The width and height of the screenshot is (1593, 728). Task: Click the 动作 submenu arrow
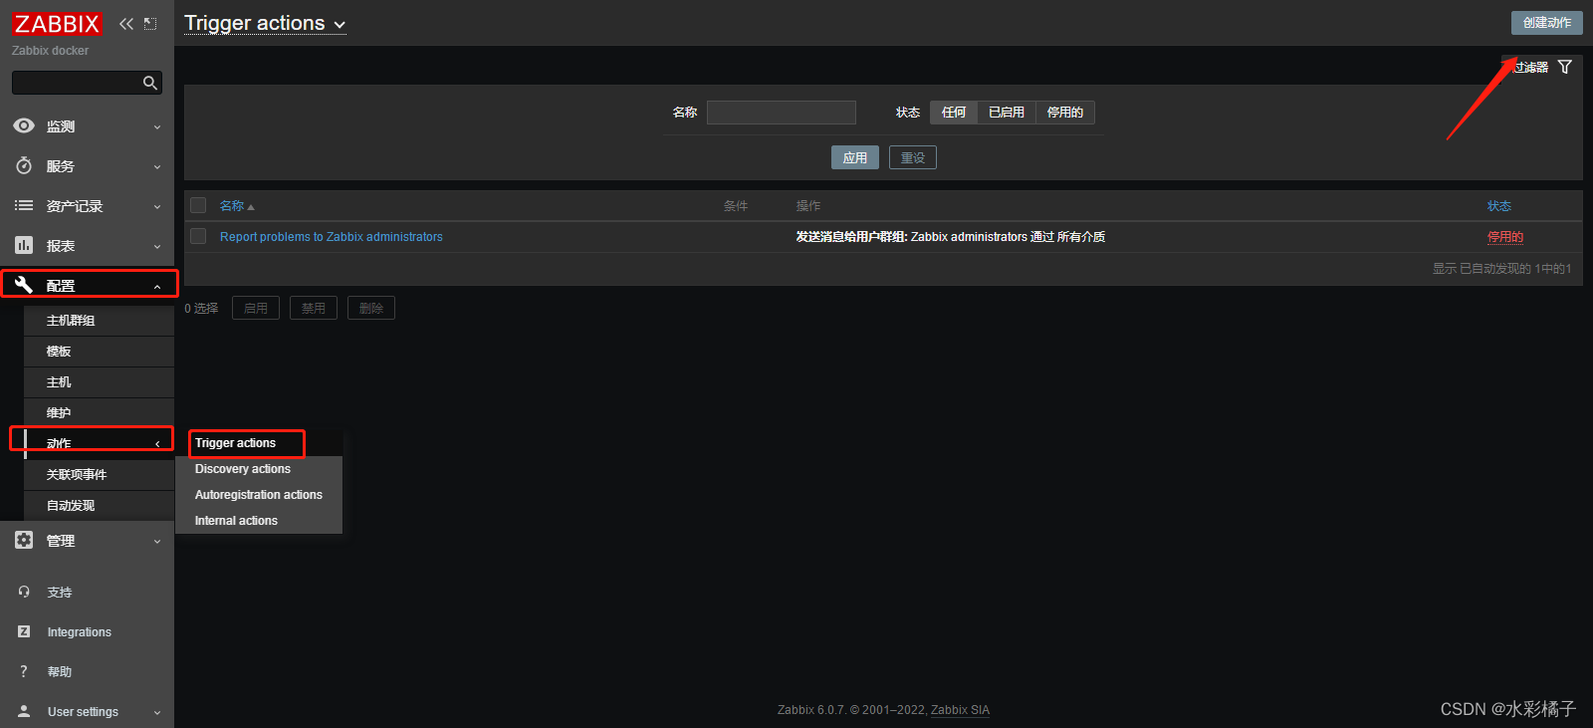coord(157,444)
